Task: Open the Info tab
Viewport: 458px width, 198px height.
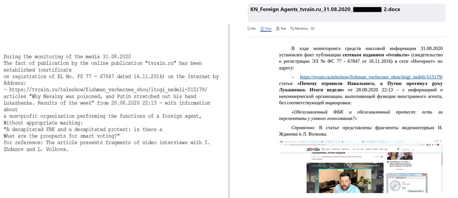Action: point(252,29)
